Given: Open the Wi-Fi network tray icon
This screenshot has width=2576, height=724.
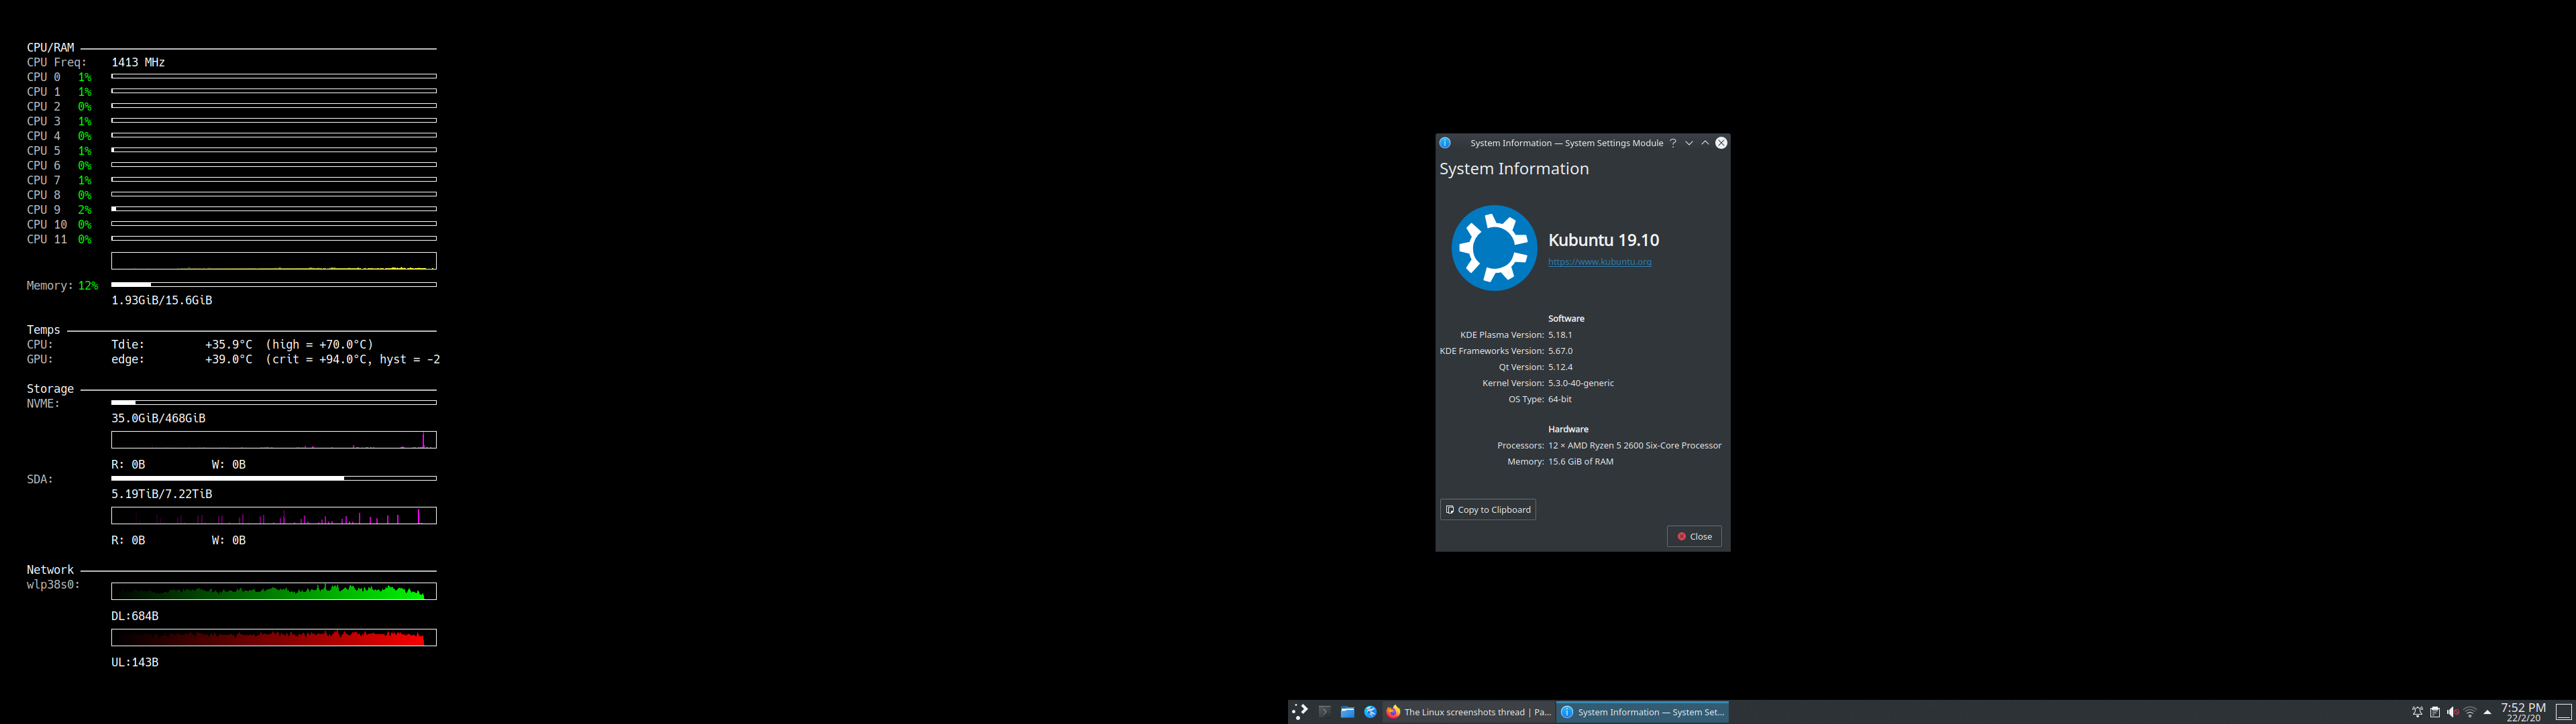Looking at the screenshot, I should click(x=2469, y=712).
